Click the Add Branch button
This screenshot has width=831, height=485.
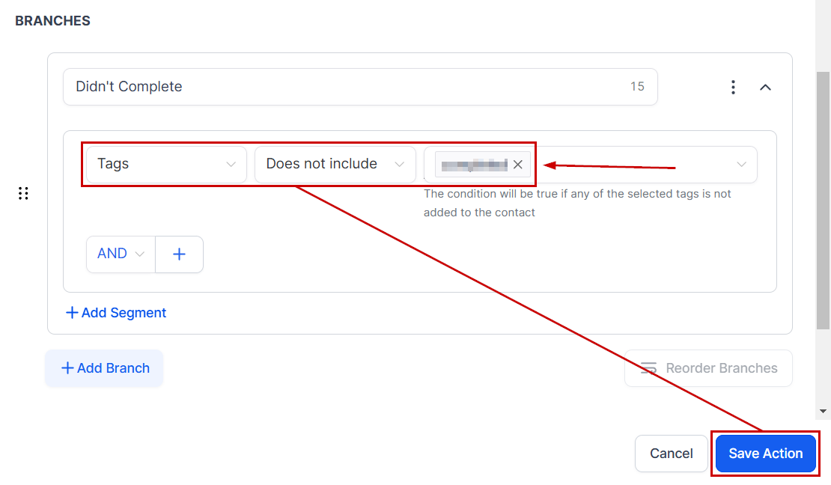click(x=105, y=368)
